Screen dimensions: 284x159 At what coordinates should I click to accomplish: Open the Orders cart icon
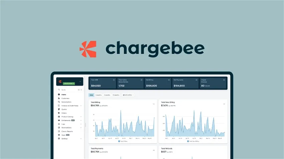59,113
